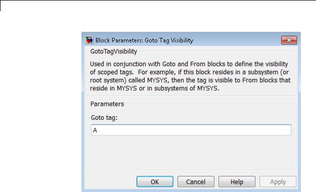The height and width of the screenshot is (192, 316).
Task: Click the description line starting 'Used in conjunction'
Action: (189, 64)
